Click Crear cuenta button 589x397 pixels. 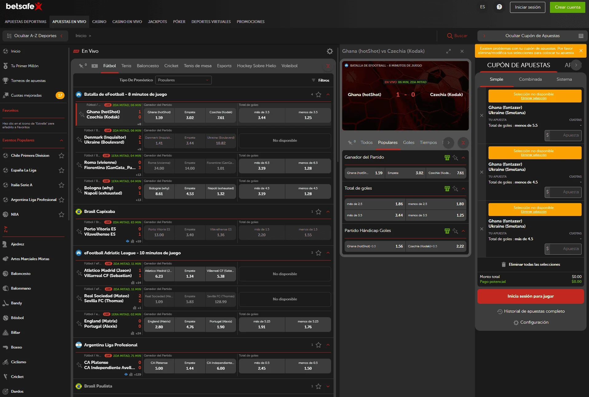(567, 7)
